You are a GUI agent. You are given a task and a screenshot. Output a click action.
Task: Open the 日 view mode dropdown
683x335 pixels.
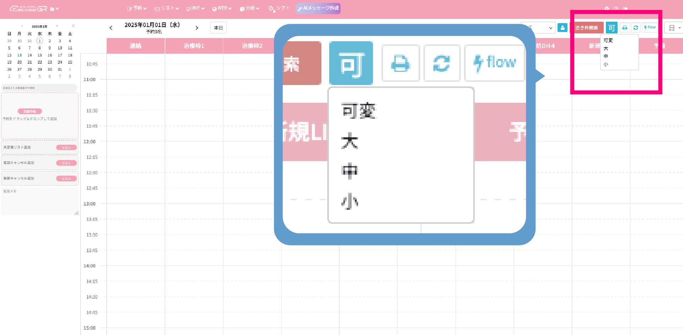[674, 28]
